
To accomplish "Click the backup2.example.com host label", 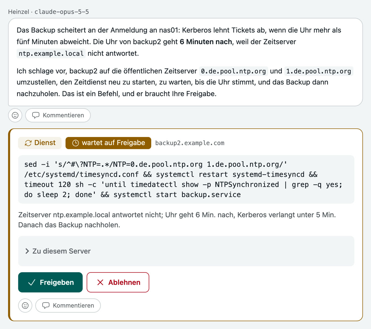I will point(190,143).
